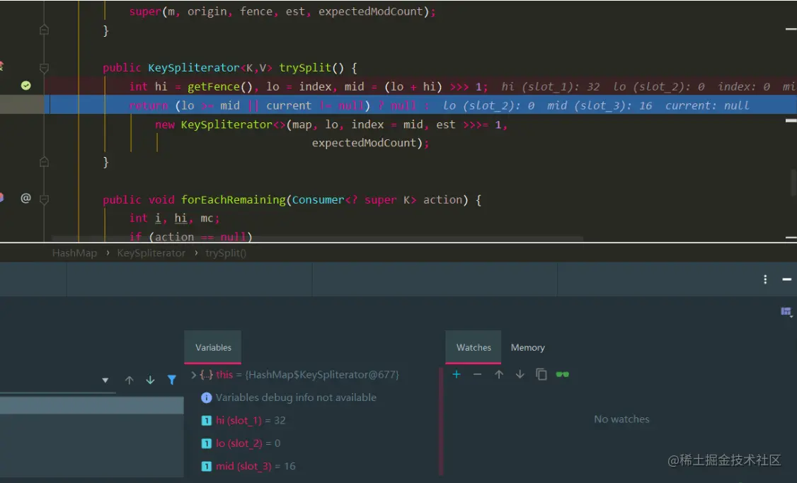Open the KeySpliterator breadcrumb
The width and height of the screenshot is (797, 483).
(x=151, y=253)
